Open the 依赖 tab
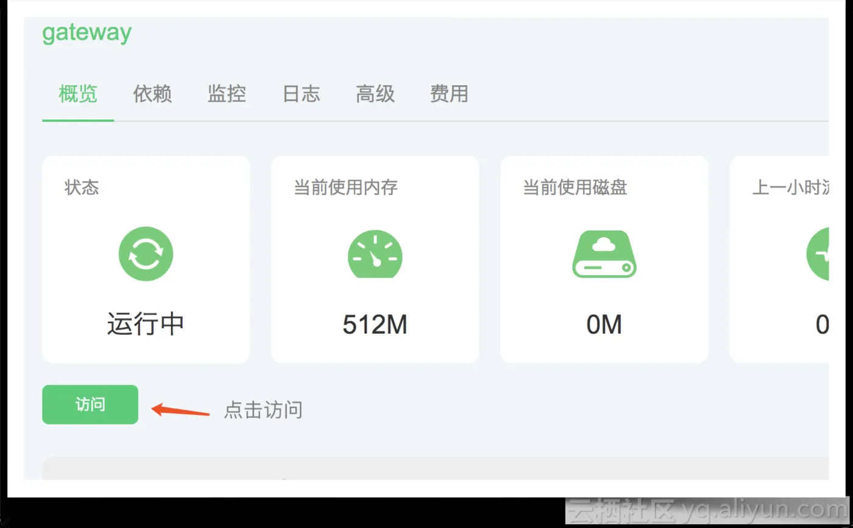 tap(152, 94)
